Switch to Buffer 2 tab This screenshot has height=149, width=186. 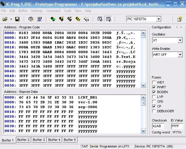tap(24, 140)
